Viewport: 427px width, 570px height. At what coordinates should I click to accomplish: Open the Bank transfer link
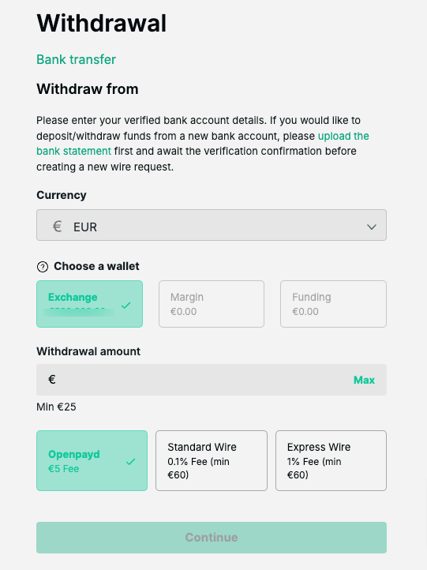click(76, 59)
